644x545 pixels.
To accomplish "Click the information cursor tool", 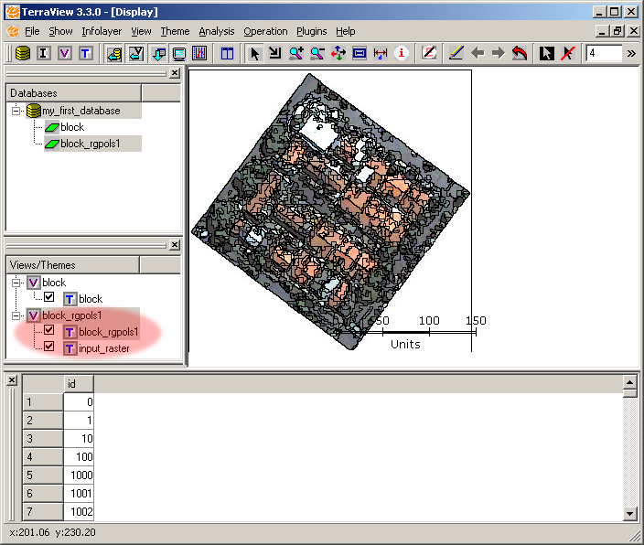I will coord(402,53).
